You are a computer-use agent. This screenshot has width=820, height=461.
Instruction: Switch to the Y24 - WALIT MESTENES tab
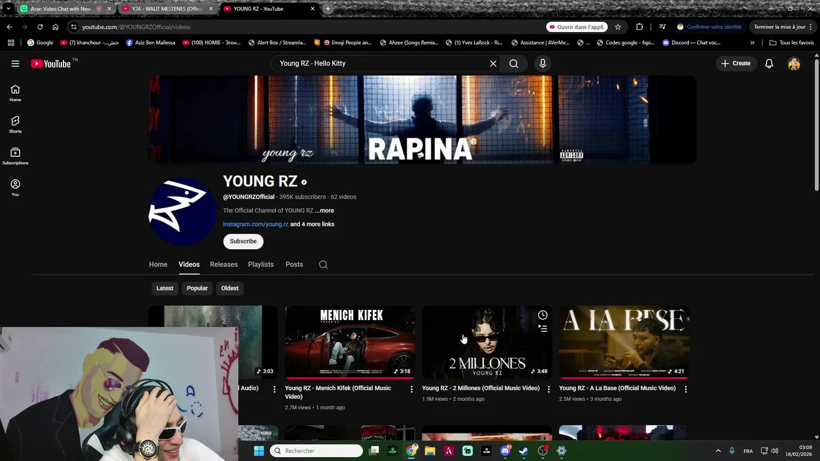tap(166, 9)
